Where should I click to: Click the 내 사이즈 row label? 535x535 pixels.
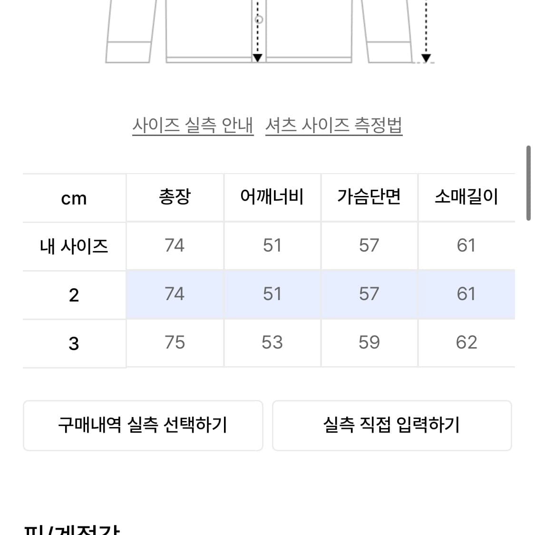74,246
